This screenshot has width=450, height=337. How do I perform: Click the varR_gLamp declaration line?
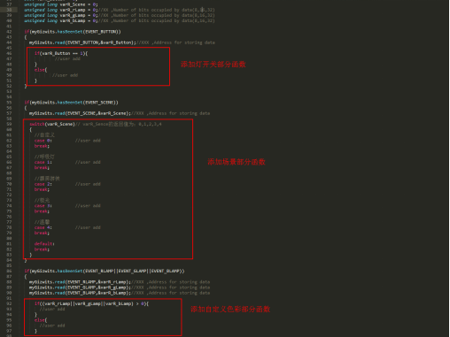coord(120,15)
